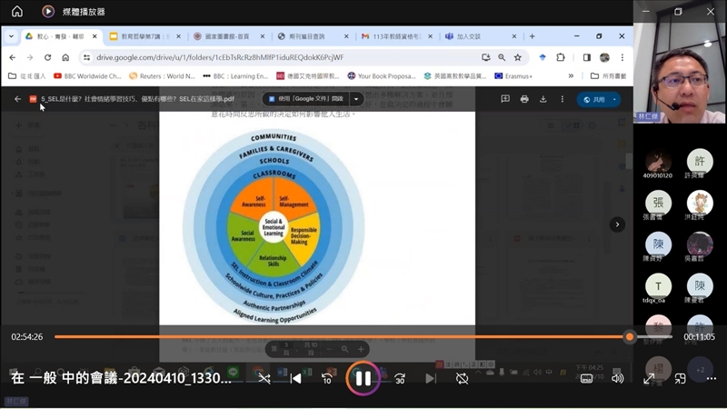The width and height of the screenshot is (727, 409).
Task: Enter full screen mode
Action: pyautogui.click(x=649, y=378)
